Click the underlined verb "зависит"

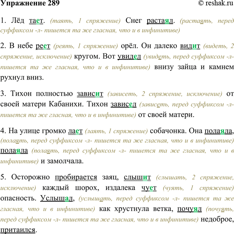click(x=90, y=95)
